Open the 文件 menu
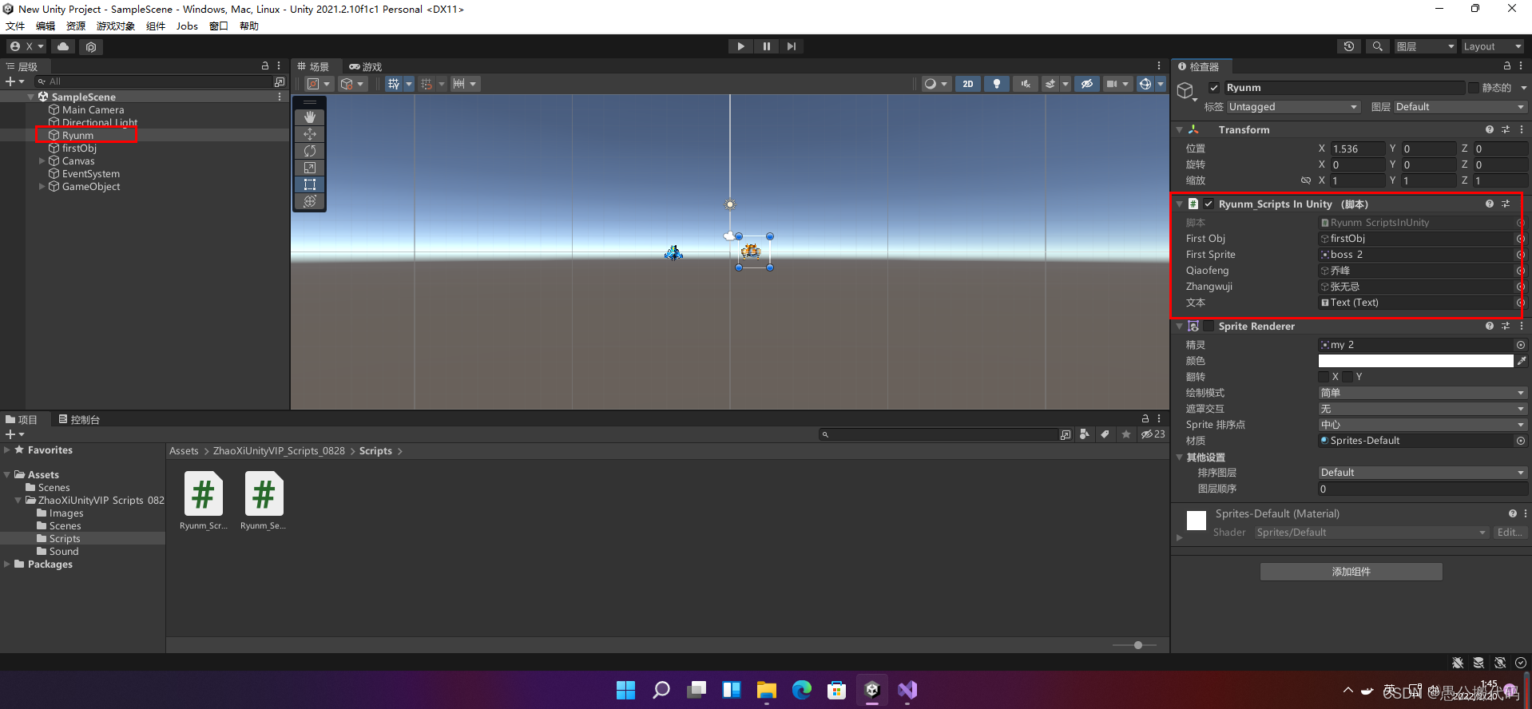The height and width of the screenshot is (709, 1532). [x=15, y=26]
